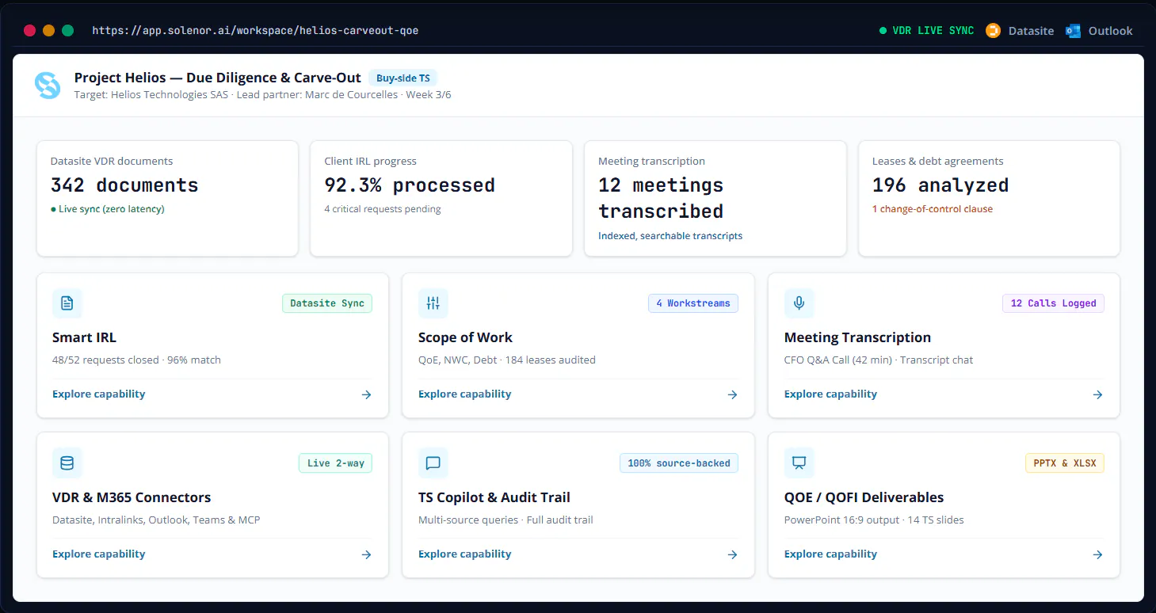Click the arrow on QOE / QOFI Deliverables card
Screen dimensions: 1156x613
click(x=1097, y=554)
